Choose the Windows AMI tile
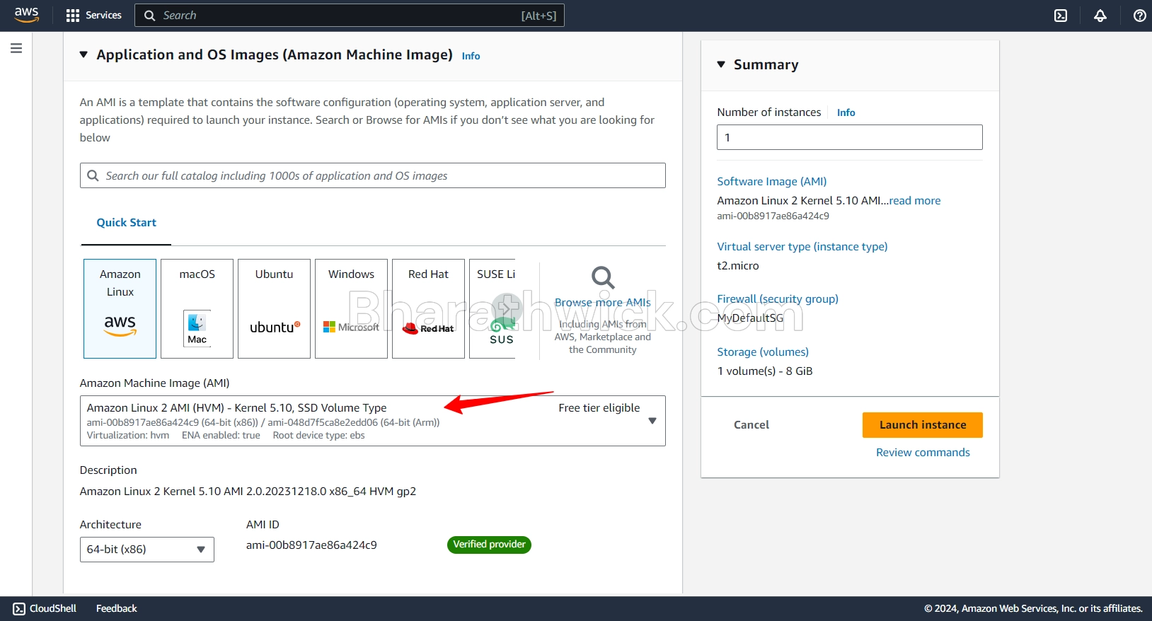Screen dimensions: 1152x621 point(352,308)
